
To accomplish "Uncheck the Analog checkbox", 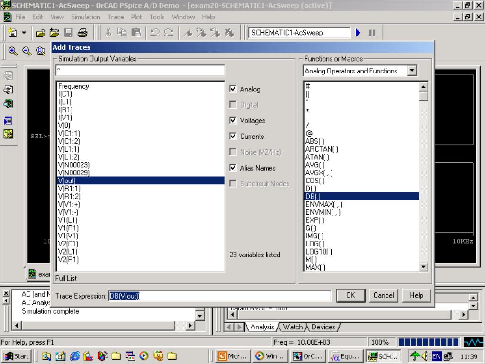I will click(x=233, y=89).
